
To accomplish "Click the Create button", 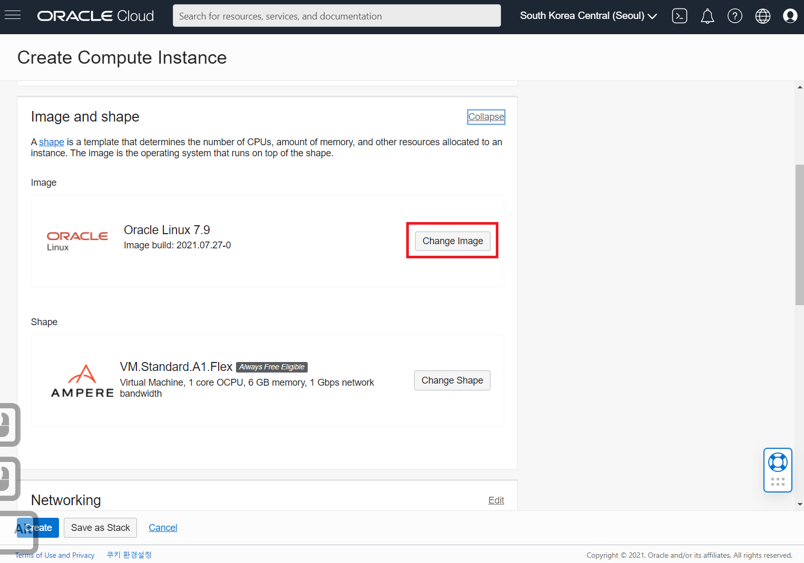I will (x=37, y=528).
